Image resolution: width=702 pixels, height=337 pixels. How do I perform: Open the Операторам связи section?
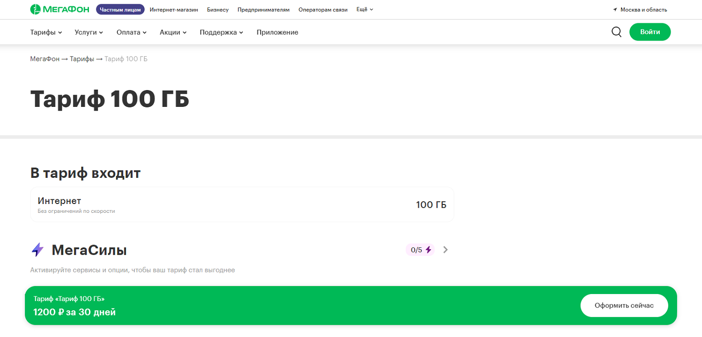(323, 10)
